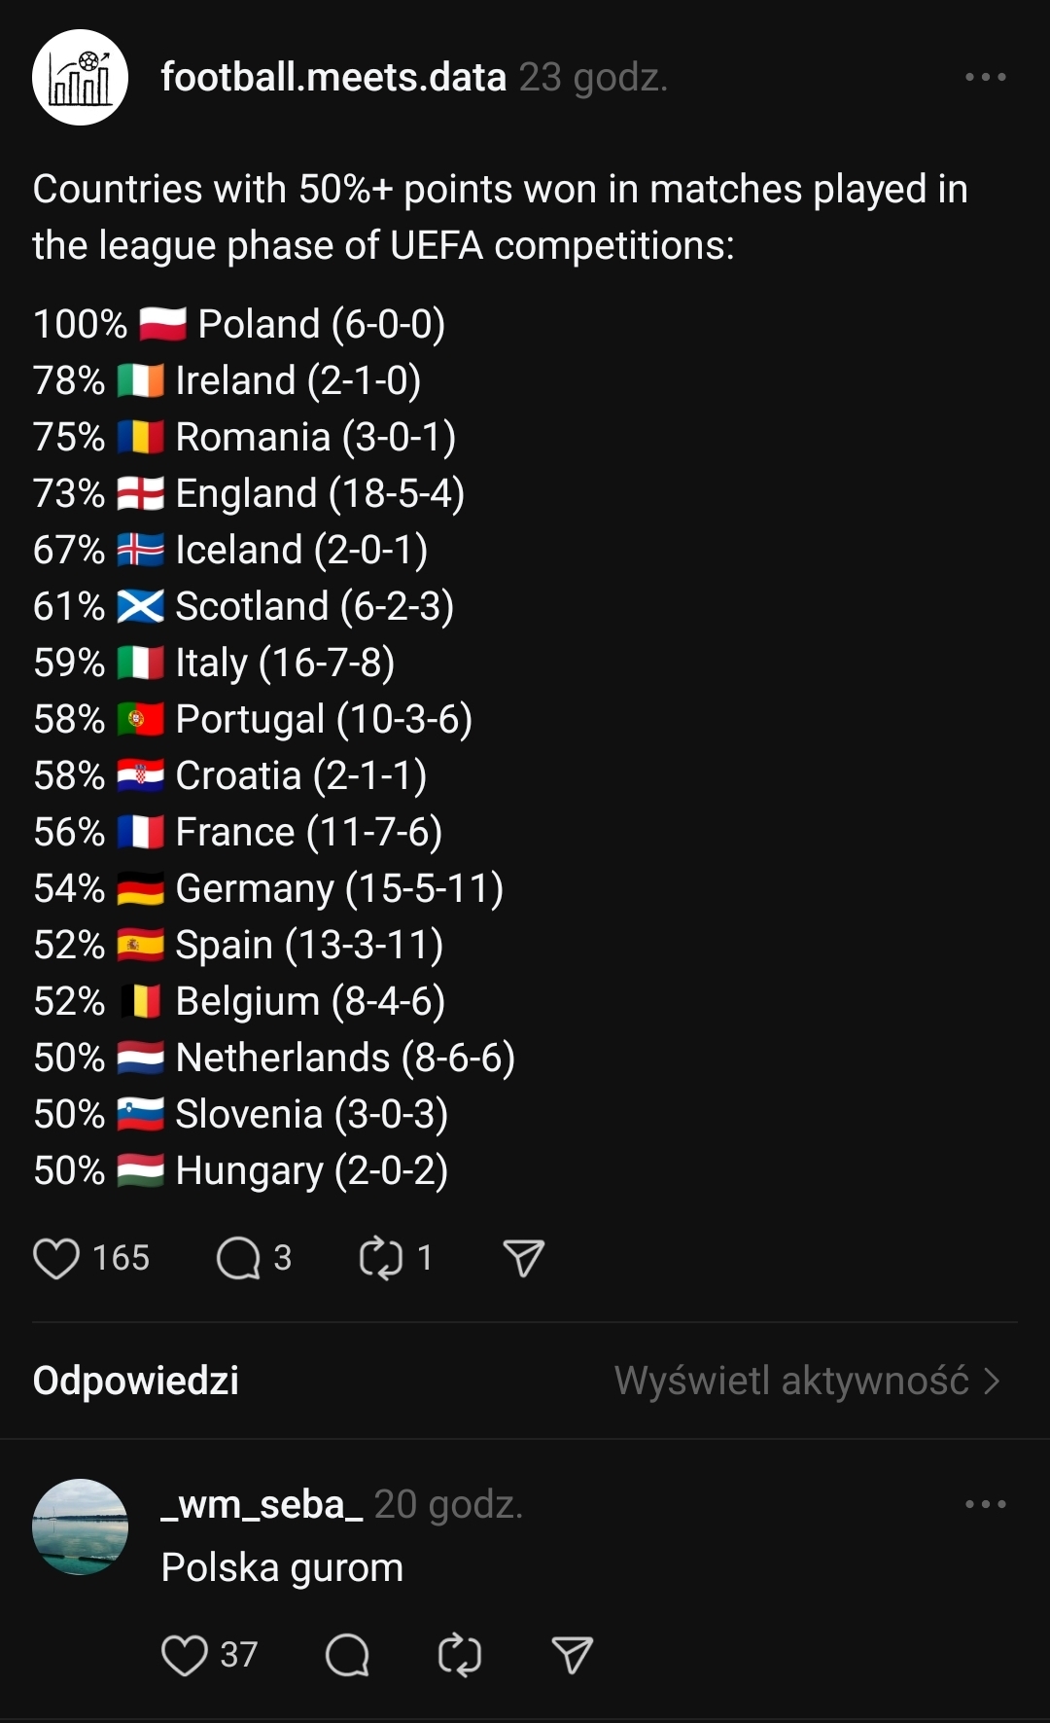Share the Polska gurom reply
Screen dimensions: 1050x1723
(572, 1655)
